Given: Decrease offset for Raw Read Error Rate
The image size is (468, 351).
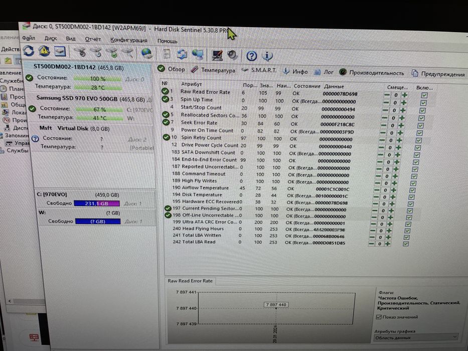Looking at the screenshot, I should pyautogui.click(x=387, y=95).
